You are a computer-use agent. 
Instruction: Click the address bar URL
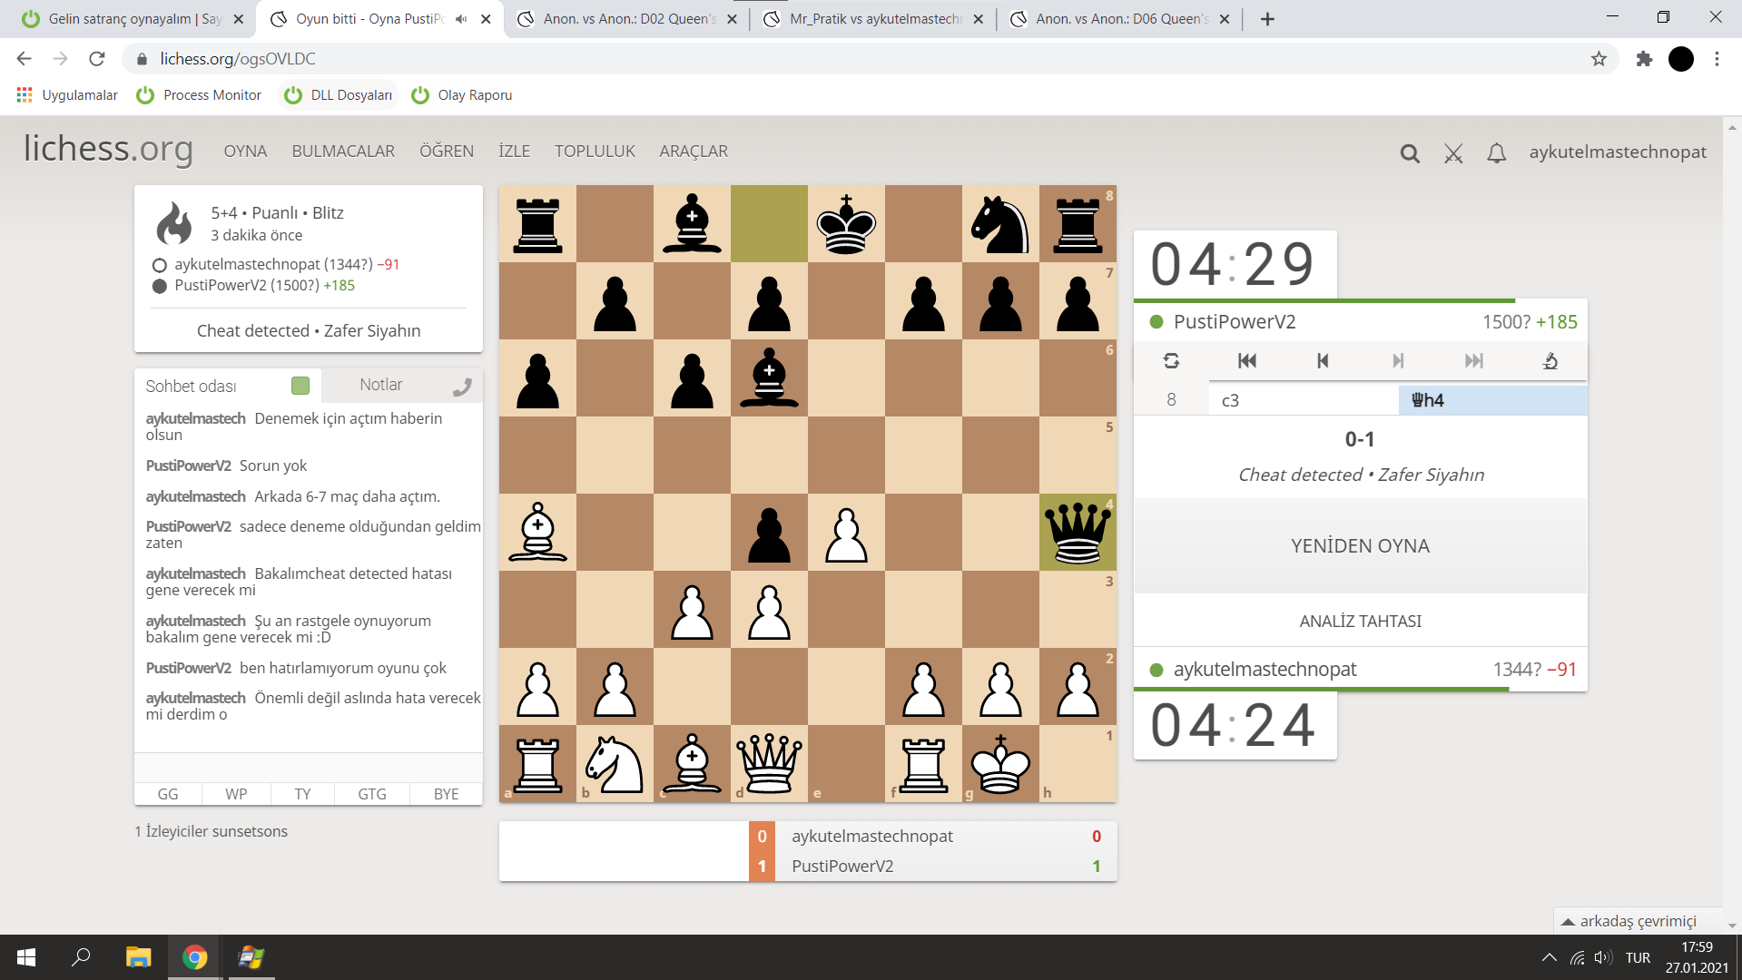pos(238,59)
